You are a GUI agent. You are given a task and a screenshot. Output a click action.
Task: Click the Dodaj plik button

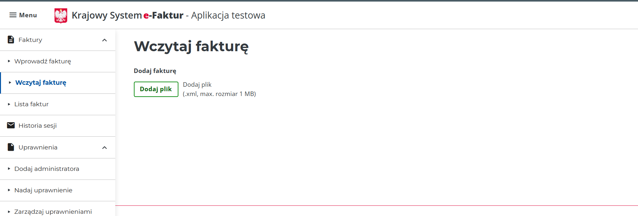tap(156, 89)
